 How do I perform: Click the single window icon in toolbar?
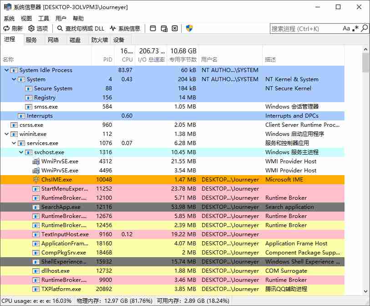coord(153,29)
